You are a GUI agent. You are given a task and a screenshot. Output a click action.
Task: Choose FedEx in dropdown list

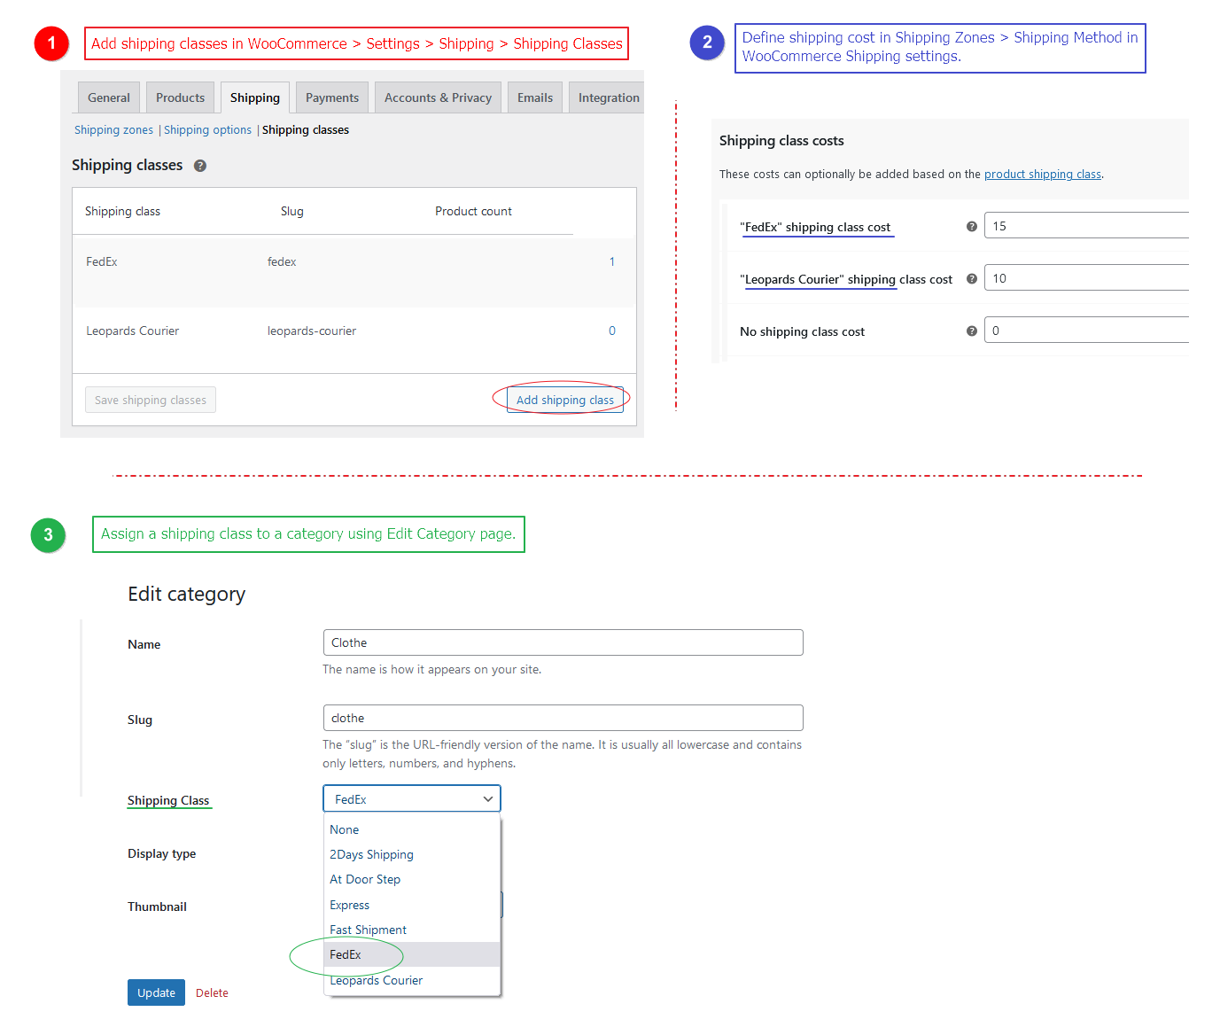(413, 954)
